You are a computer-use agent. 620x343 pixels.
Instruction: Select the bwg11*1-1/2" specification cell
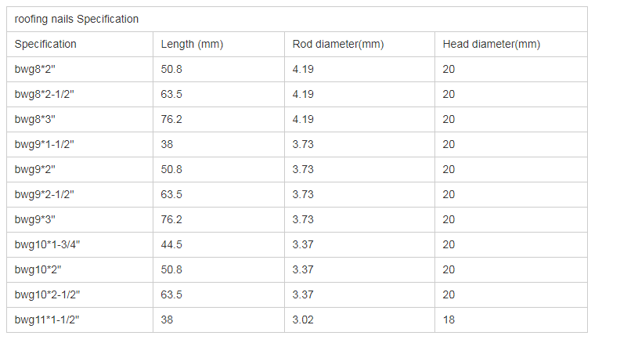(x=47, y=320)
